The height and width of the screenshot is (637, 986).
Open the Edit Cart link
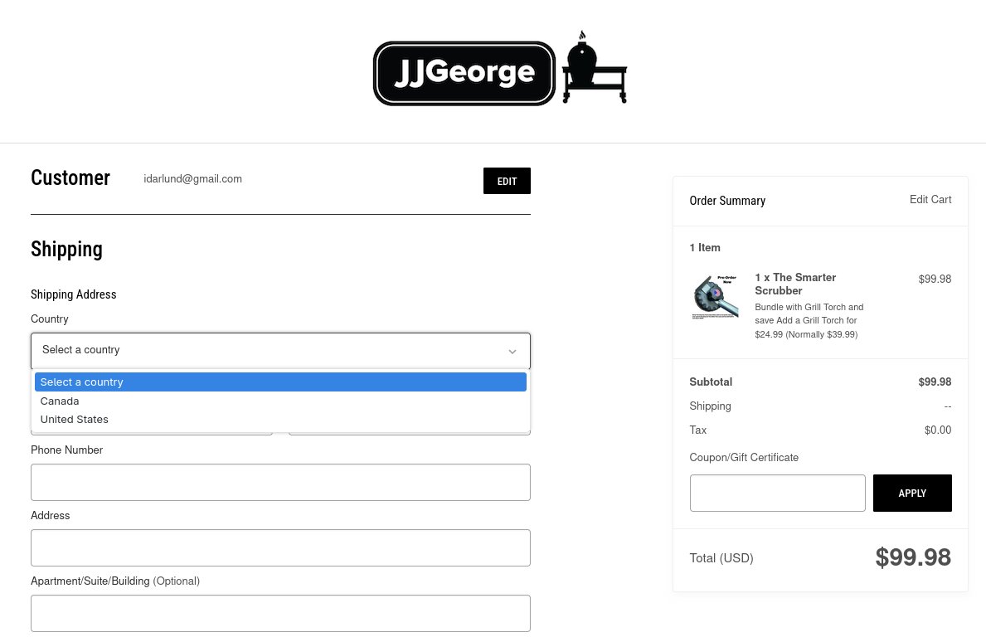tap(930, 199)
